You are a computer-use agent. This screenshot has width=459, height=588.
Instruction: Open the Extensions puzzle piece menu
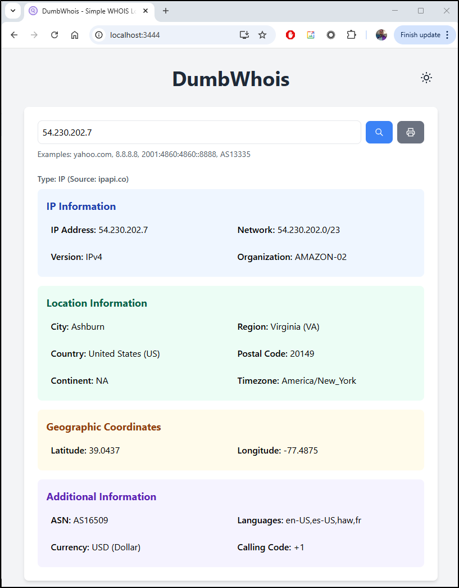coord(351,35)
